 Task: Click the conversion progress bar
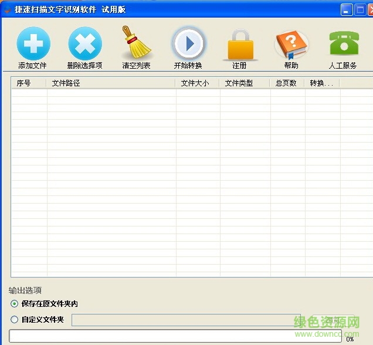click(175, 336)
